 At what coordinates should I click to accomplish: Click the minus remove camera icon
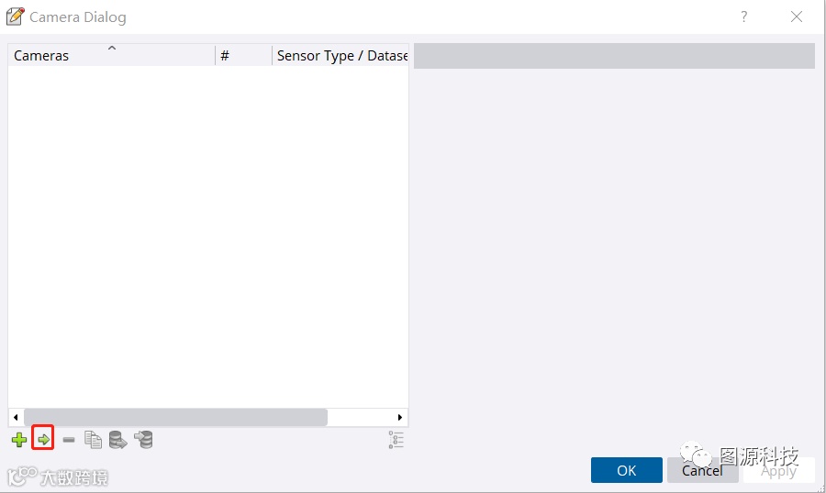69,440
